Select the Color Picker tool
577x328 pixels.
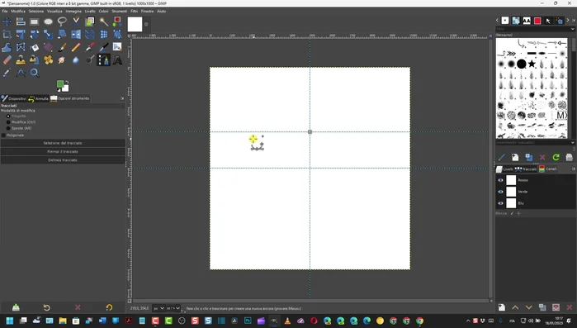click(7, 73)
